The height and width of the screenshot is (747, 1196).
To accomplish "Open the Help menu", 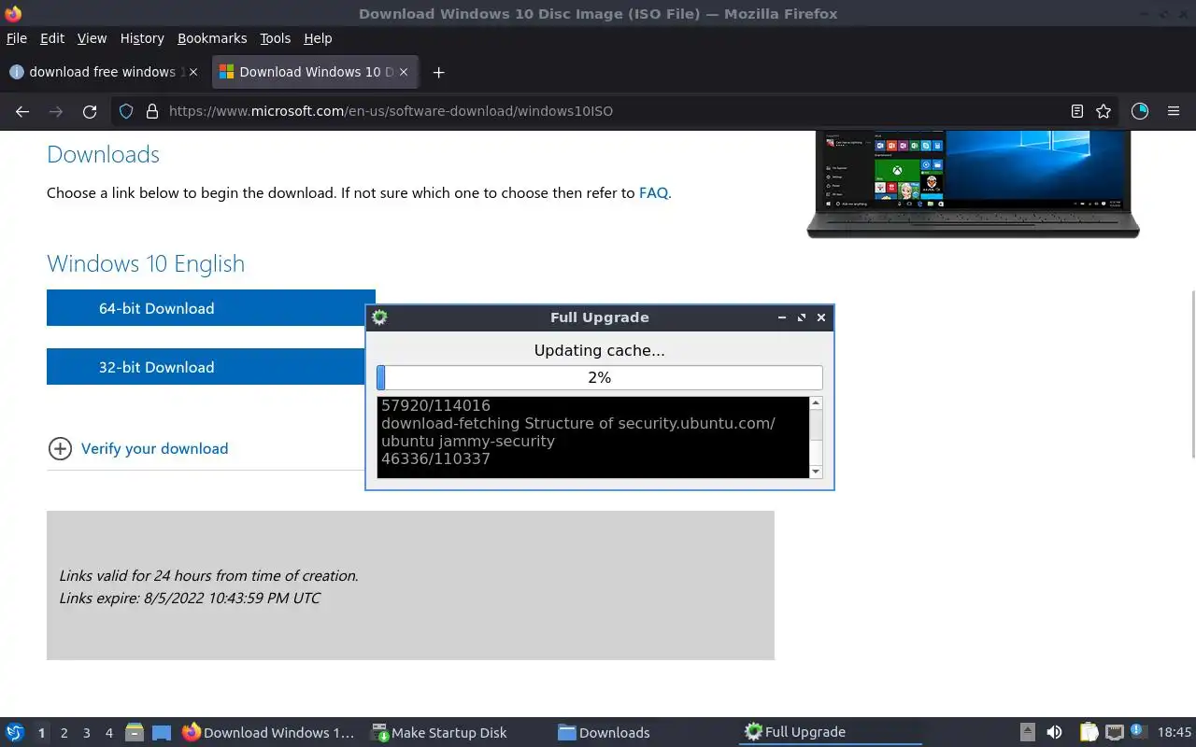I will pos(318,38).
